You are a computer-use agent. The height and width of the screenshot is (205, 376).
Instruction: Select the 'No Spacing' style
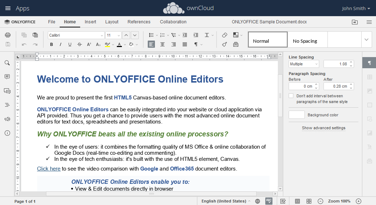[307, 40]
